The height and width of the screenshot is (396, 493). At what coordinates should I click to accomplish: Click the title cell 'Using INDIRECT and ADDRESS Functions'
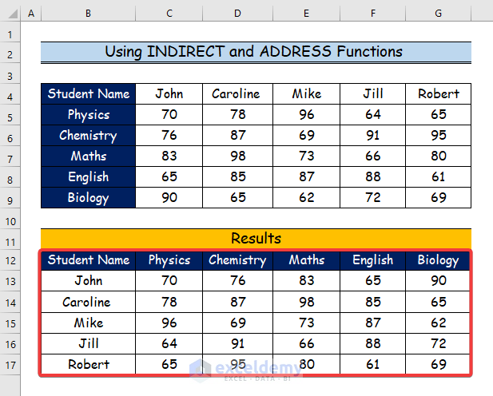point(256,52)
